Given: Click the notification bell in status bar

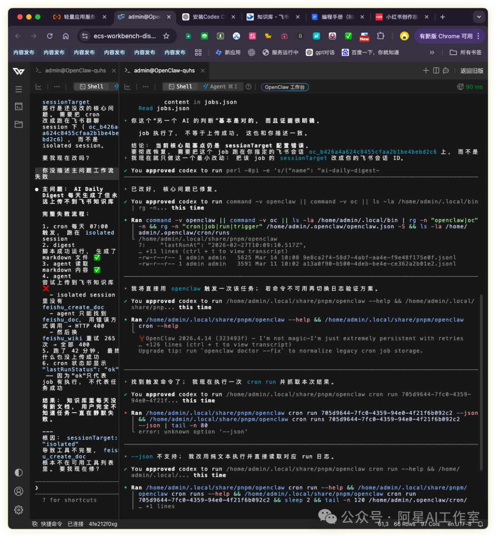Looking at the screenshot, I should 480,524.
